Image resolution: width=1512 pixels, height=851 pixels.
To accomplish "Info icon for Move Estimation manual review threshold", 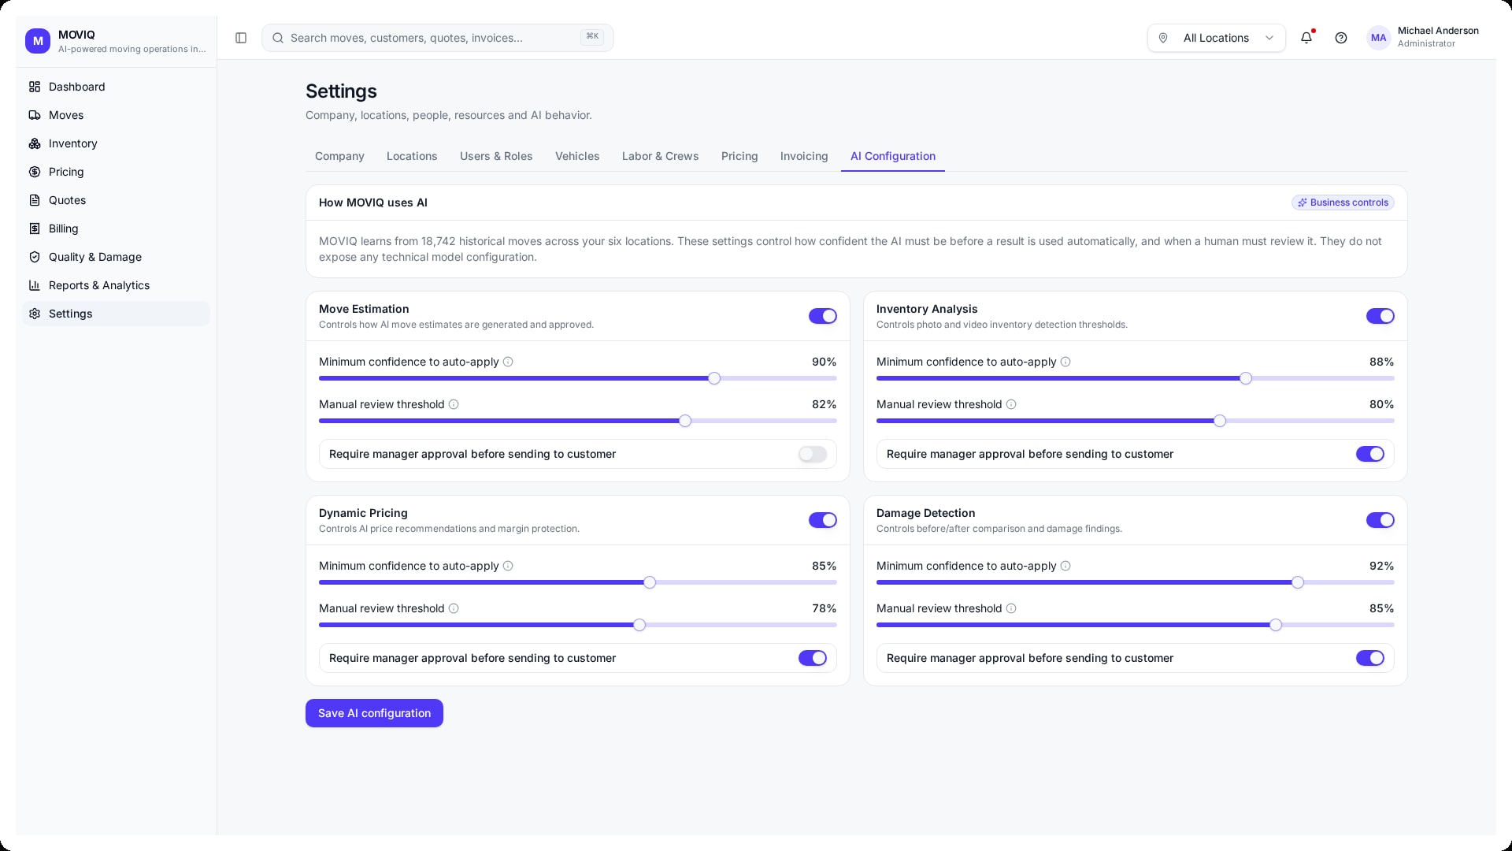I will point(454,404).
